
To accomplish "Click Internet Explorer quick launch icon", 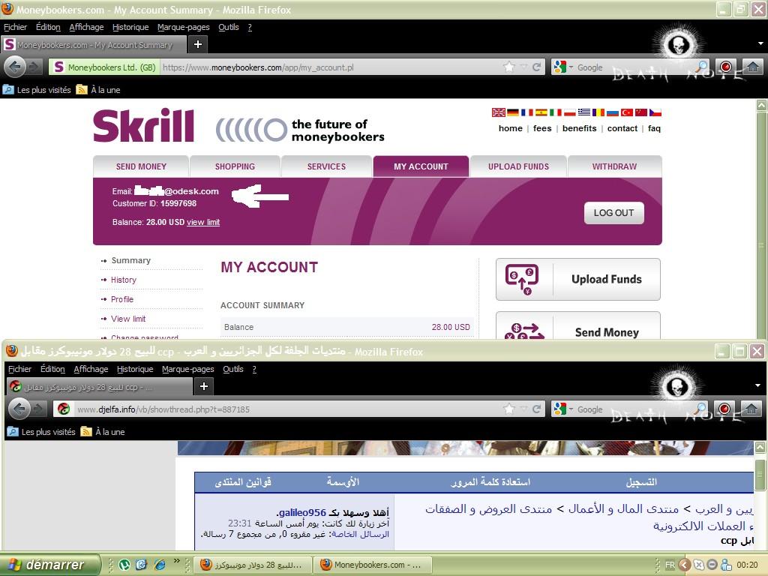I will tap(160, 565).
